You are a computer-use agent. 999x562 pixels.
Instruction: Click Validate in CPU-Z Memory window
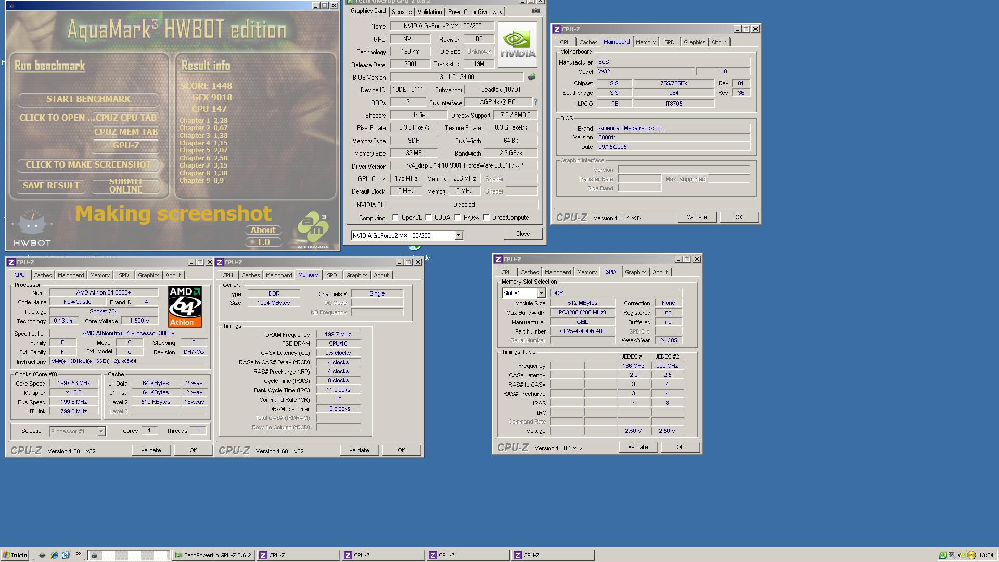click(358, 450)
